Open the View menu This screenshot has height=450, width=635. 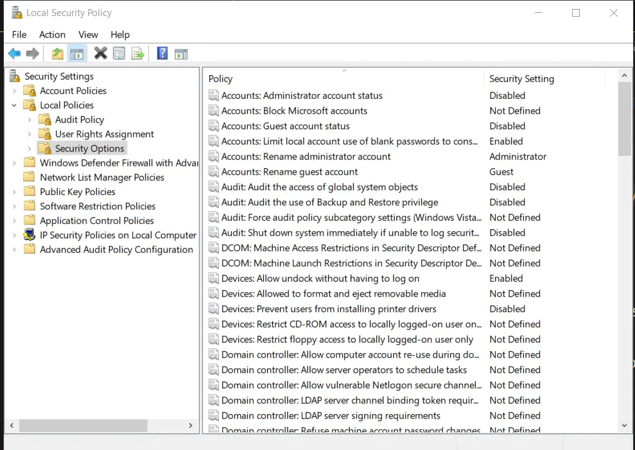click(x=88, y=35)
